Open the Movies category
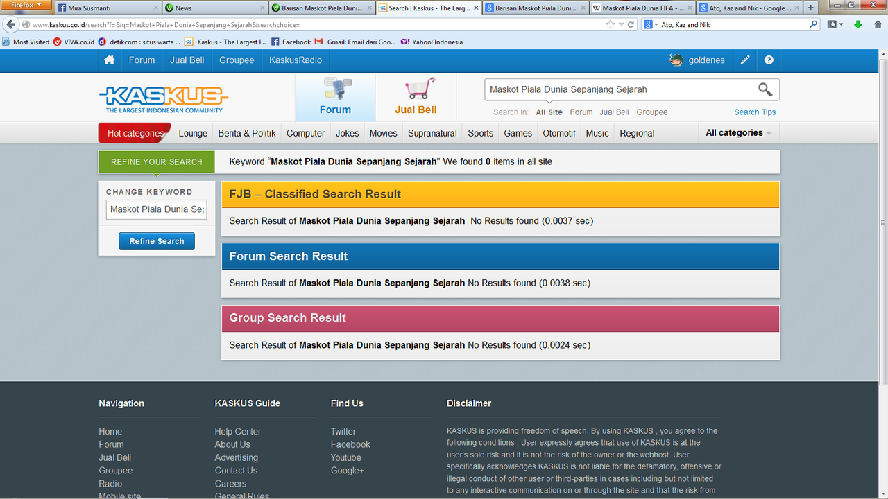The image size is (888, 499). [384, 133]
